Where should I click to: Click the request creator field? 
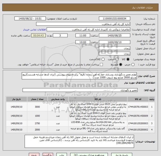[x=88, y=29]
